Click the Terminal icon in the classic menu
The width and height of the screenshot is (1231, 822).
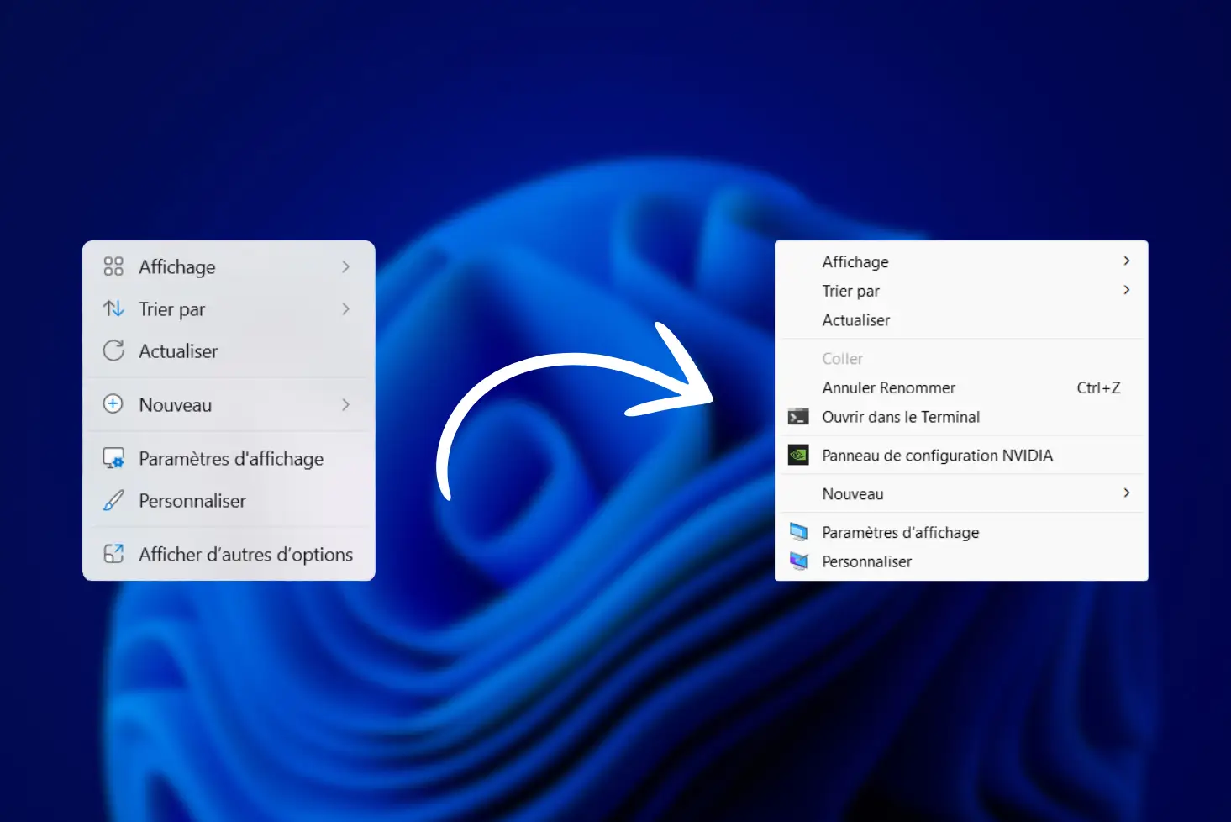coord(798,417)
